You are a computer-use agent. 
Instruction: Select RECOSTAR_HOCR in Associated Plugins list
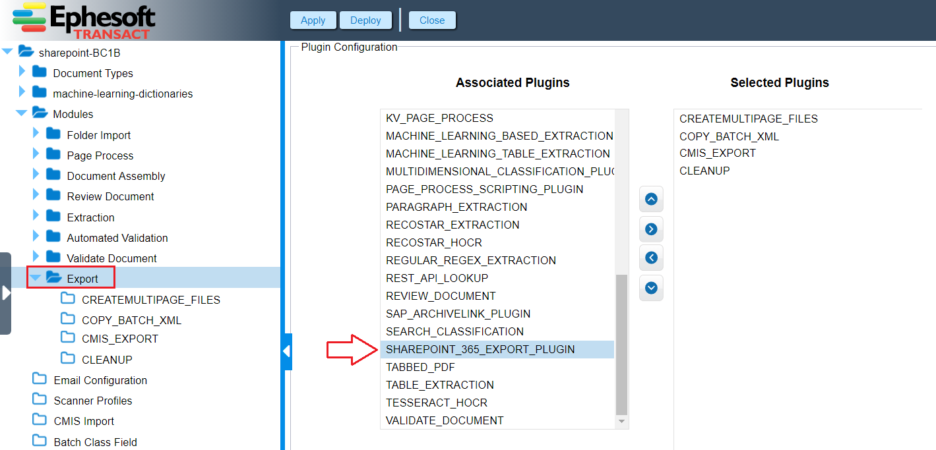pos(497,242)
